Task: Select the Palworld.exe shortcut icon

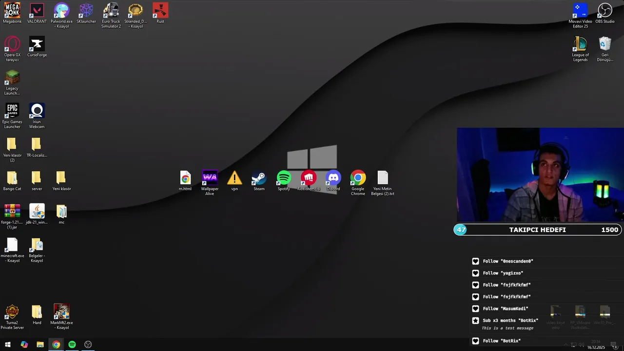Action: [x=61, y=15]
